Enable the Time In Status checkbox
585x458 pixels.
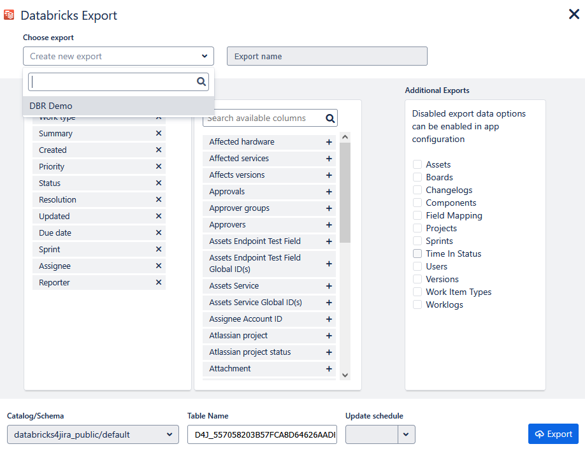pos(417,254)
